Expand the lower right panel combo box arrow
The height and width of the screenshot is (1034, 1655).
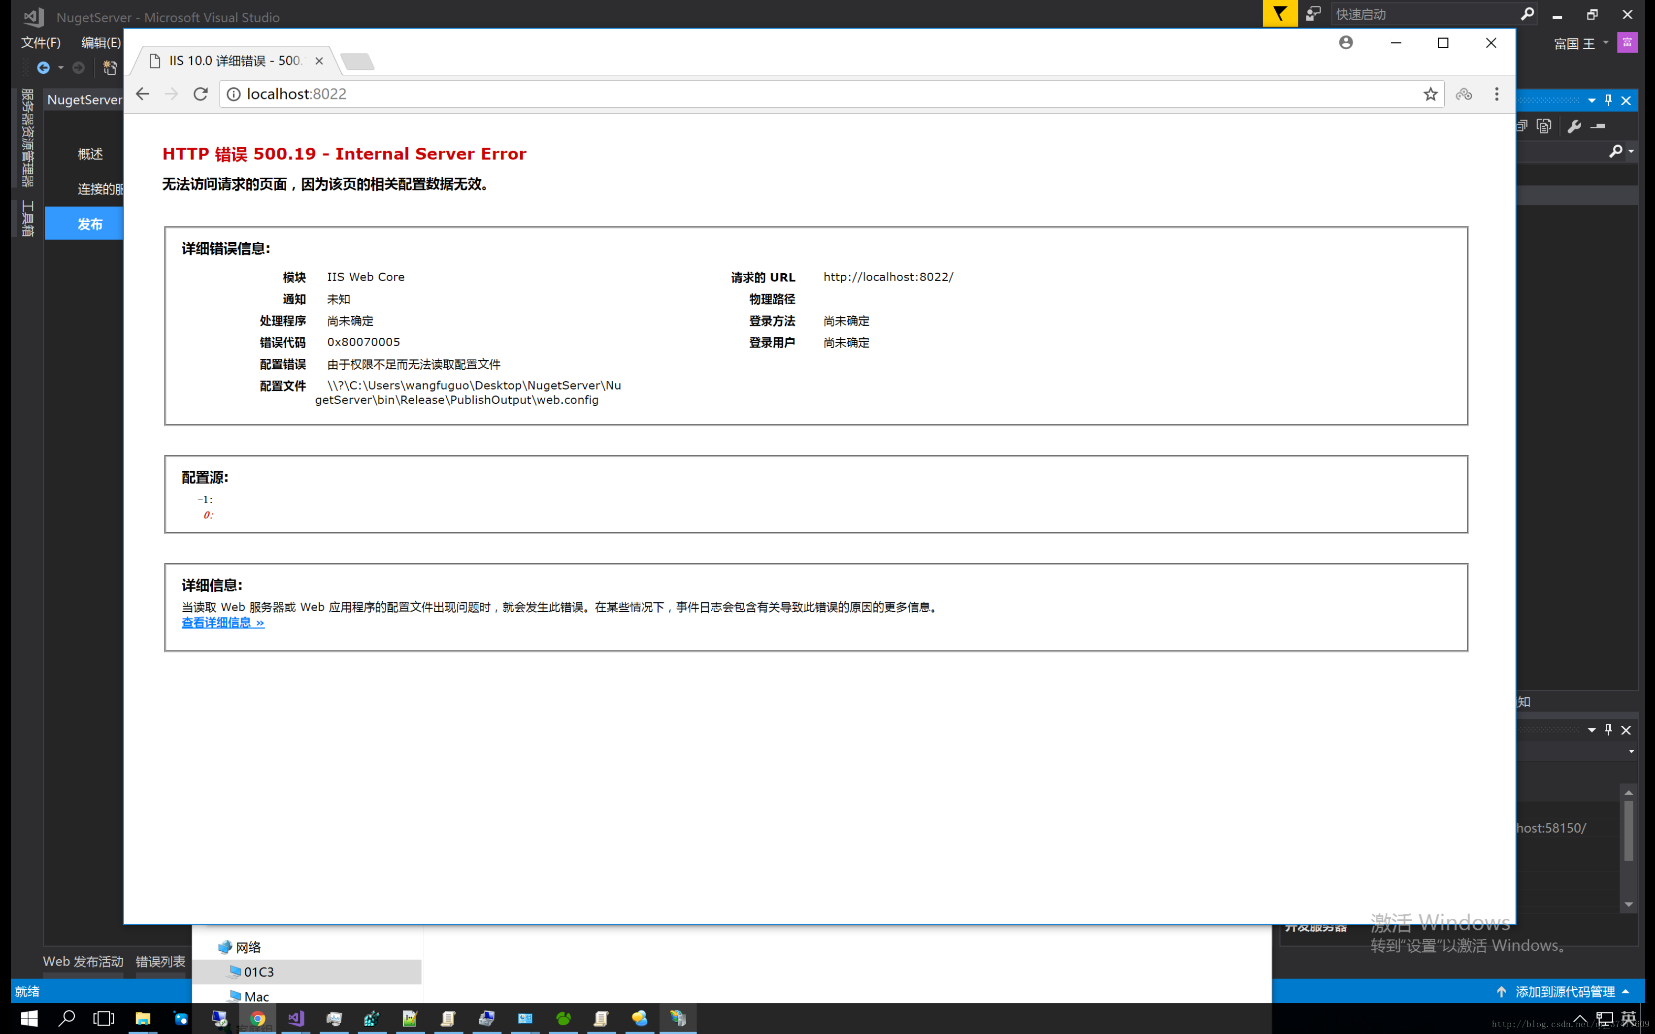pos(1631,751)
